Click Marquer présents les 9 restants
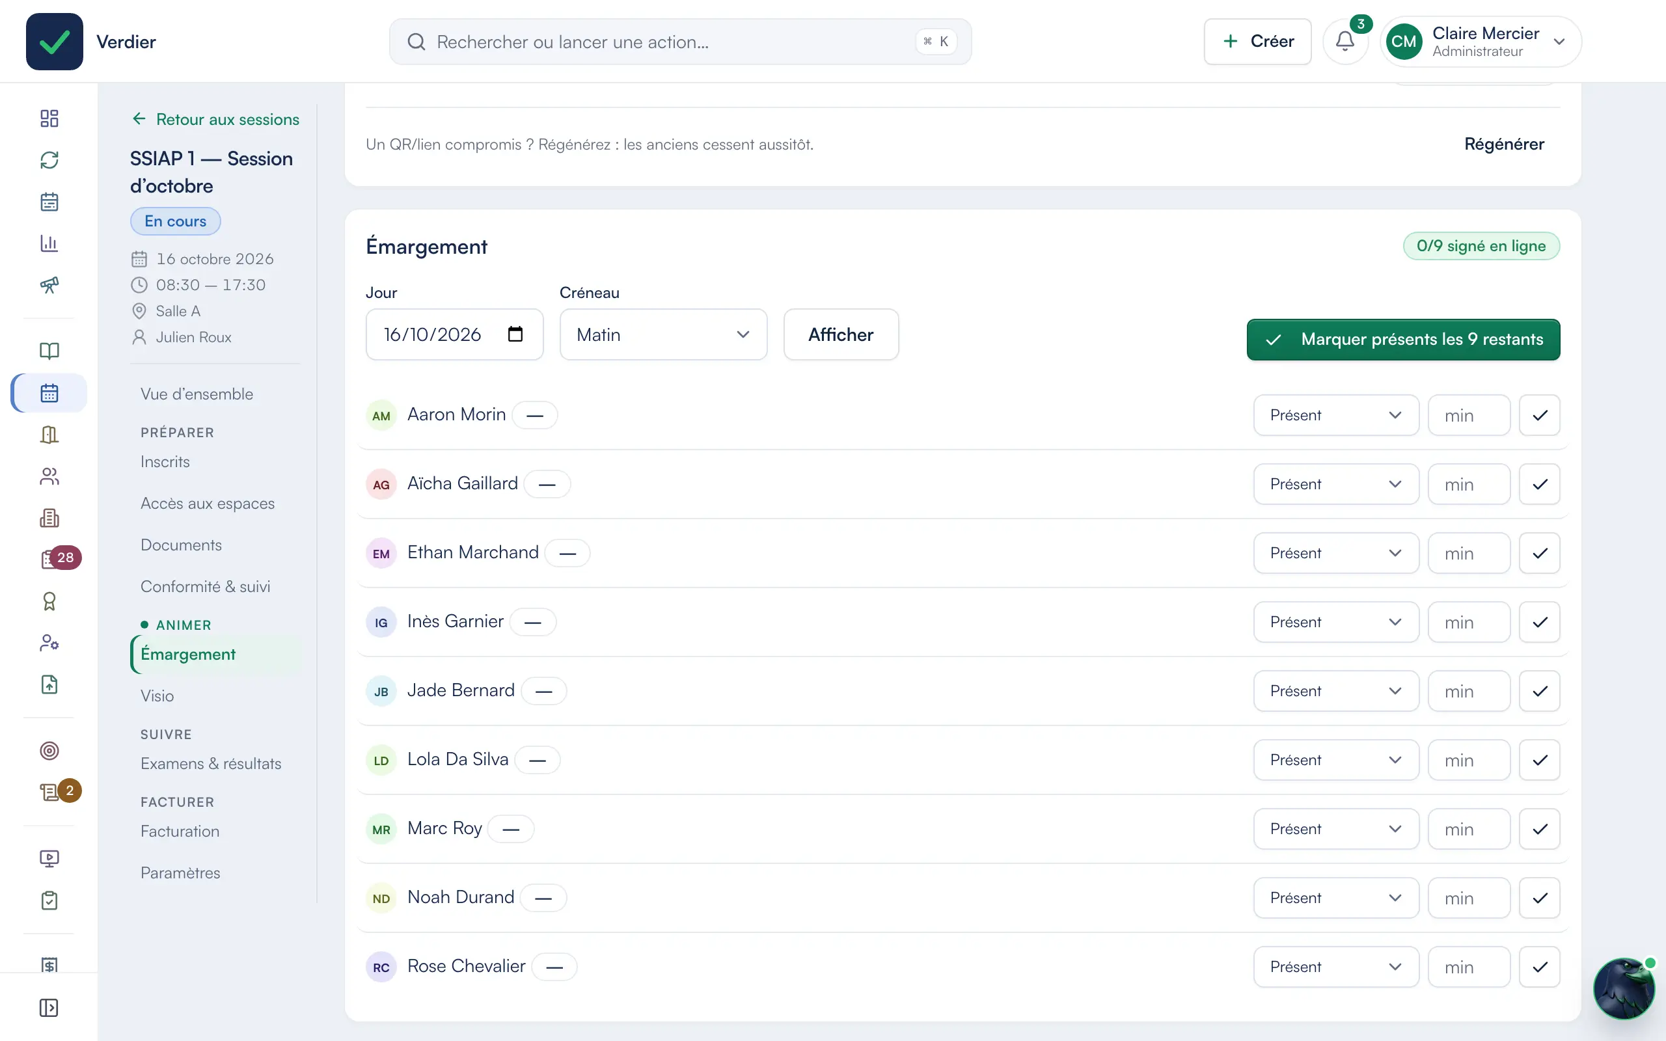Image resolution: width=1666 pixels, height=1041 pixels. click(1403, 340)
